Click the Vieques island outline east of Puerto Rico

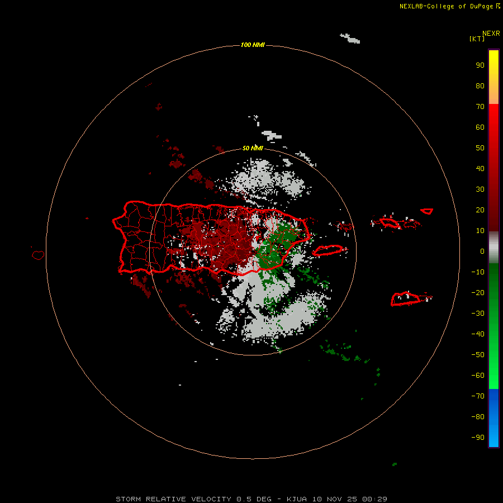coord(330,250)
